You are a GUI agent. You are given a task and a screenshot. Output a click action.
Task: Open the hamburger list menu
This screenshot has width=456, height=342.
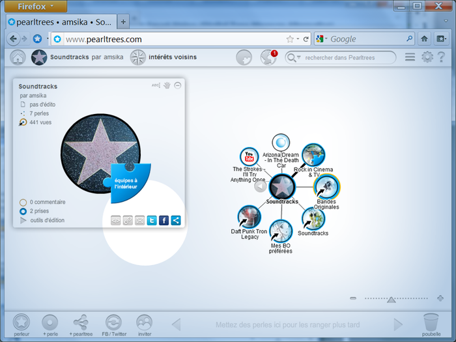tap(410, 57)
